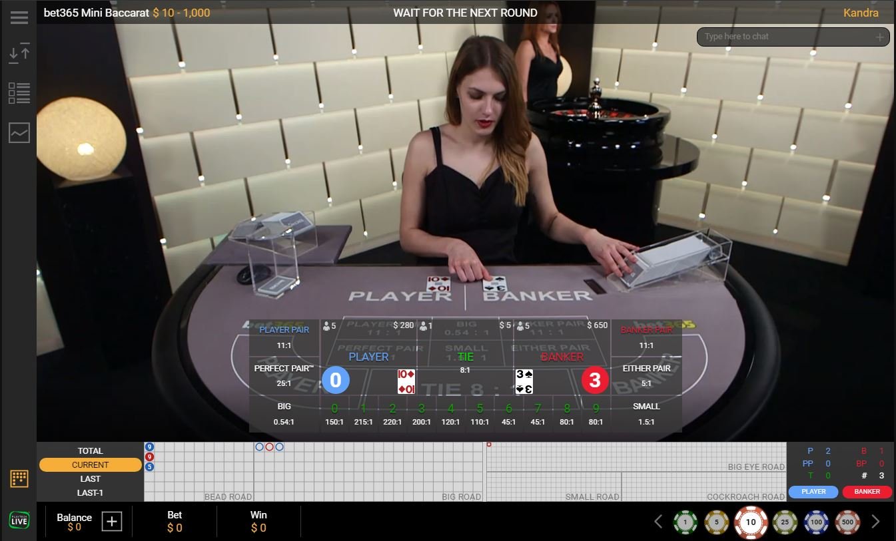Select the 5 chip

[717, 522]
